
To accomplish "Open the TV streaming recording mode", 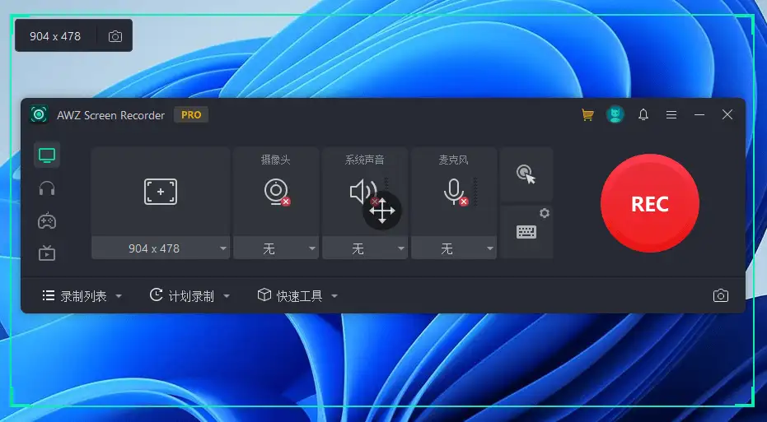I will coord(47,253).
